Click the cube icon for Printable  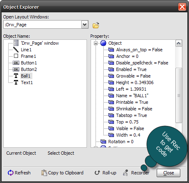point(111,102)
